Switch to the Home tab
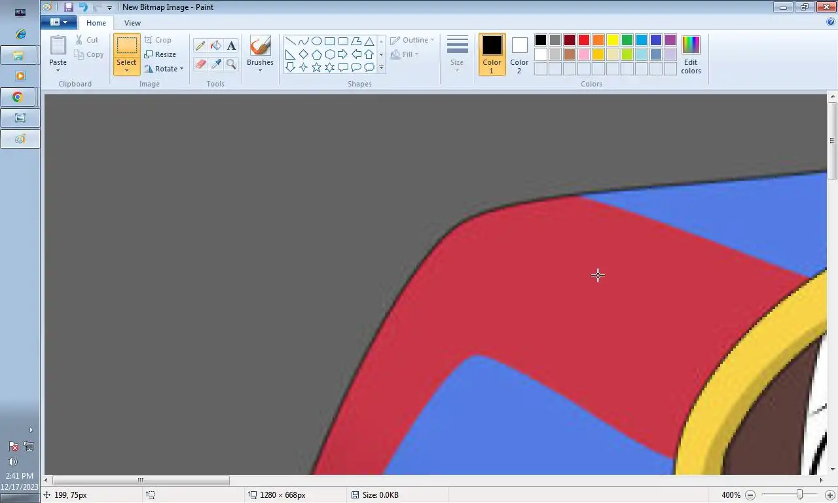The height and width of the screenshot is (503, 838). pos(96,23)
